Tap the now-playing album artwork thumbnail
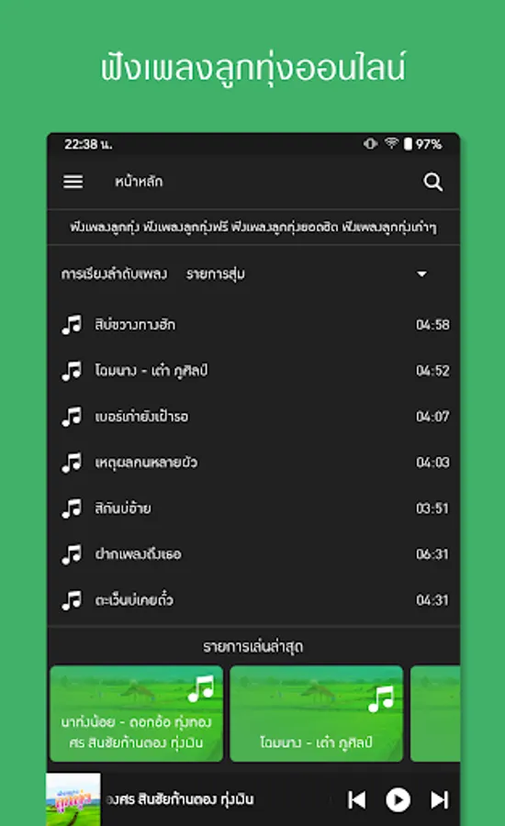The width and height of the screenshot is (505, 826). coord(73,799)
